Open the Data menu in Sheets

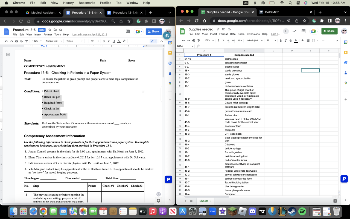(x=233, y=34)
